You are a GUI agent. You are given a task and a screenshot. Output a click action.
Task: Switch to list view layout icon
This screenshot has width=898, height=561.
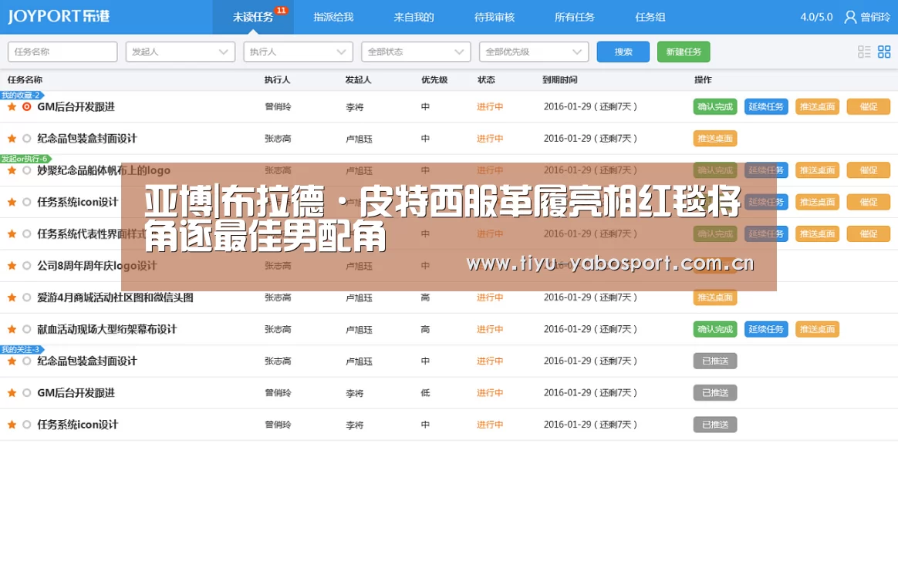point(863,52)
